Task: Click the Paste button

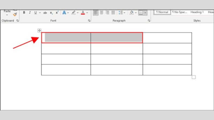Action: [7, 11]
